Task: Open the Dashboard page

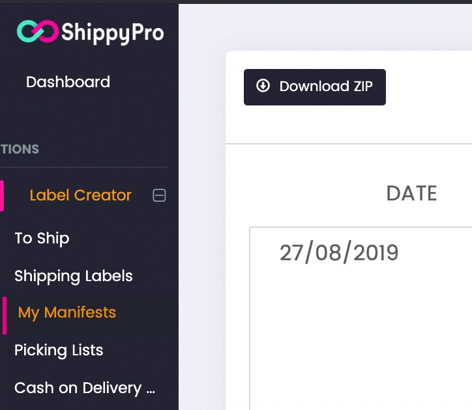Action: [68, 82]
